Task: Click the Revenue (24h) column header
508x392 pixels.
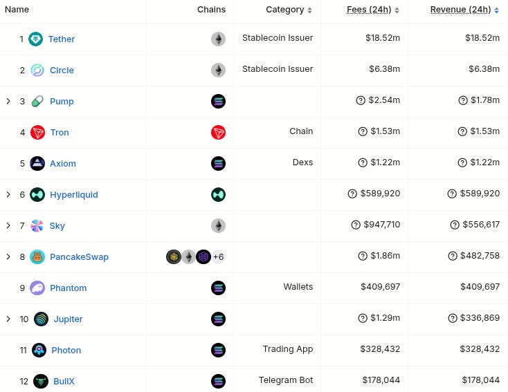Action: pyautogui.click(x=461, y=10)
